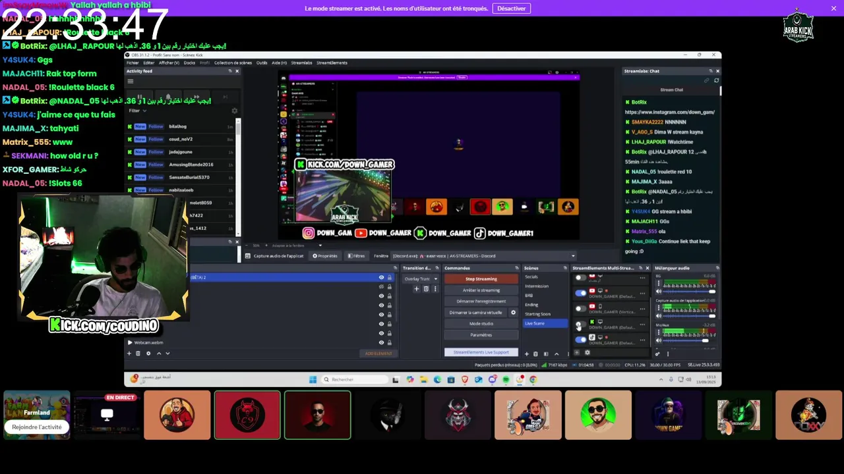Open transition three-dots options
The width and height of the screenshot is (844, 474).
(x=435, y=288)
